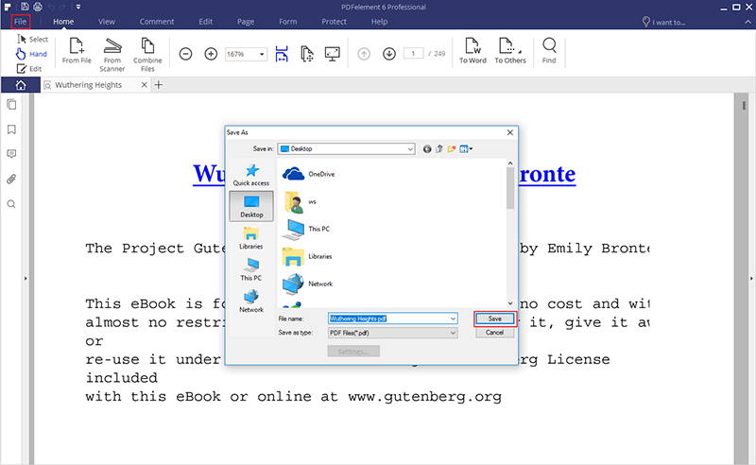Image resolution: width=756 pixels, height=465 pixels.
Task: Expand the 'Save in' Desktop dropdown
Action: (410, 149)
